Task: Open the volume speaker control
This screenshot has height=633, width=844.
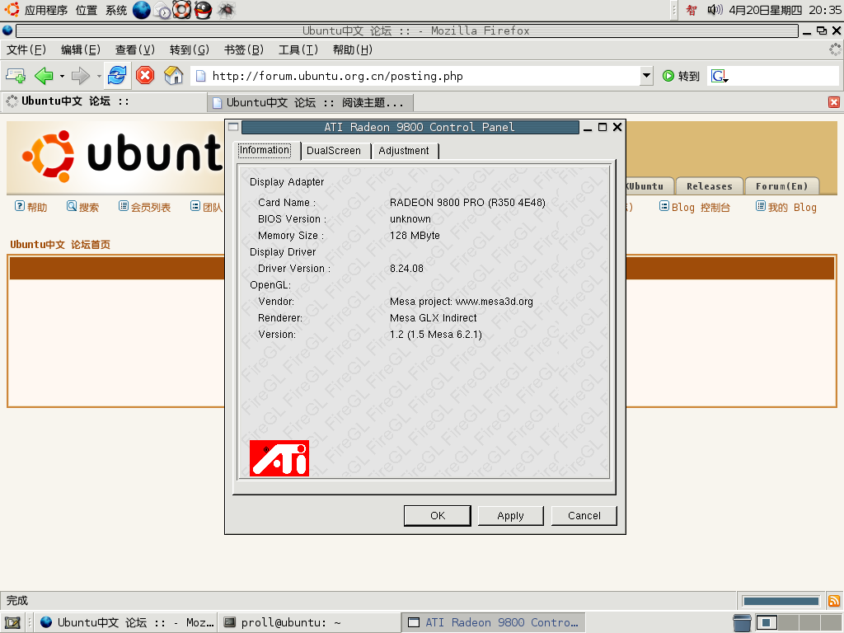Action: tap(715, 10)
